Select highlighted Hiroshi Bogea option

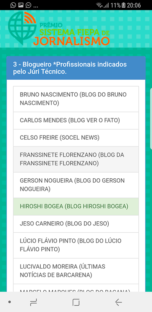coord(76,206)
